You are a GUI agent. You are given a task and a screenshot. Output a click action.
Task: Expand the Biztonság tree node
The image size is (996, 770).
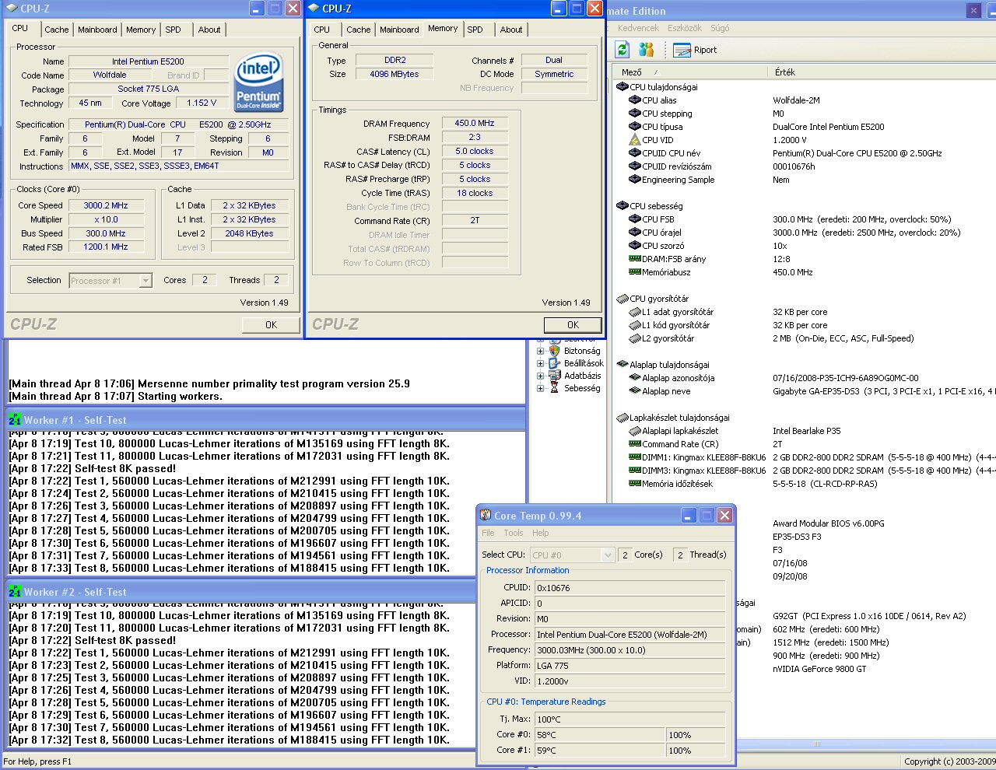click(540, 351)
